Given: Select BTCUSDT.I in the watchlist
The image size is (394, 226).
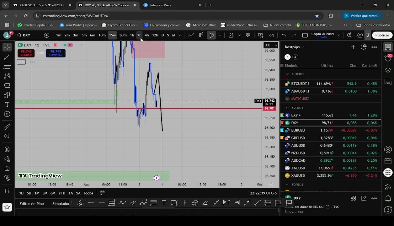Looking at the screenshot, I should (331, 84).
